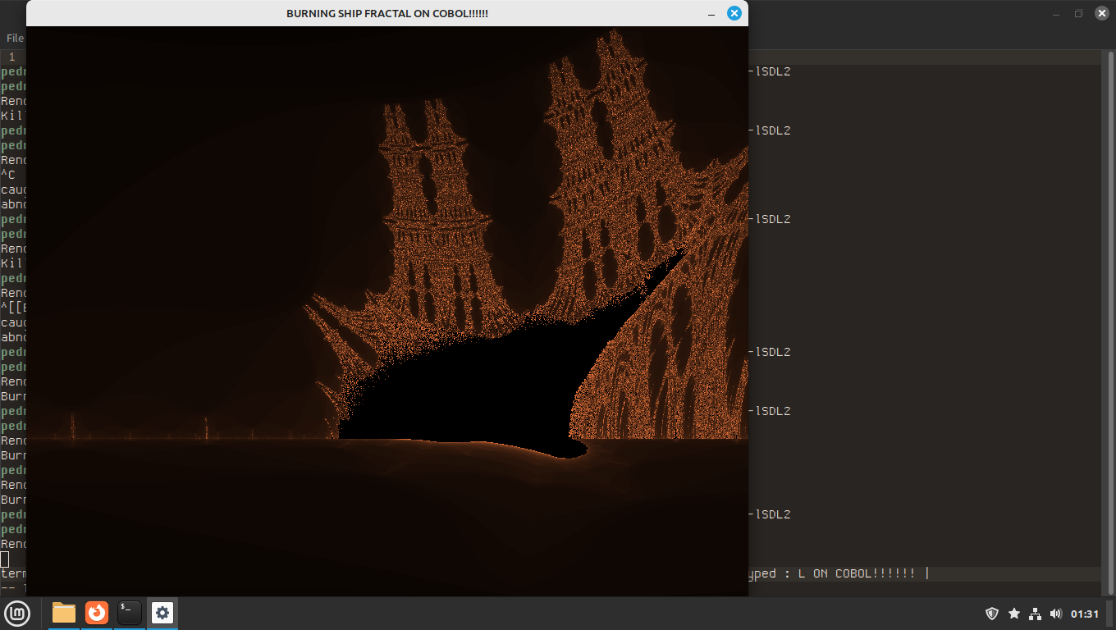1116x630 pixels.
Task: Minimize the Burning Ship Fractal window
Action: 711,14
